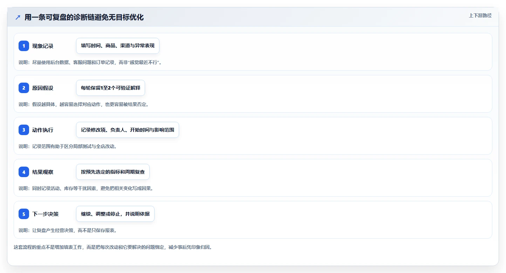
Task: Click step number 5 badge
Action: [24, 214]
